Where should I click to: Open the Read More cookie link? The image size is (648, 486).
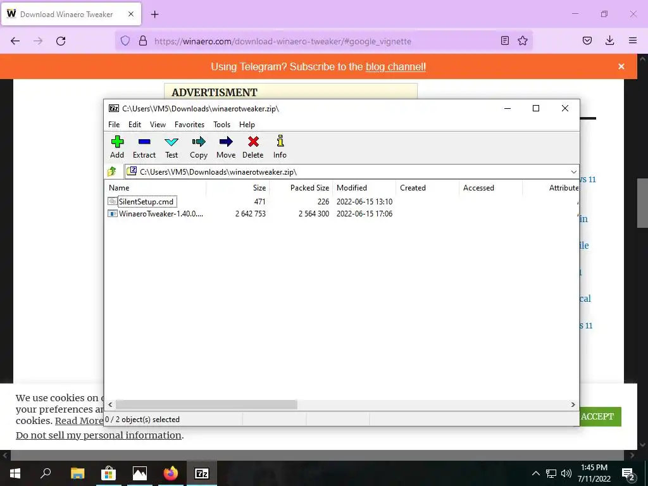[79, 421]
